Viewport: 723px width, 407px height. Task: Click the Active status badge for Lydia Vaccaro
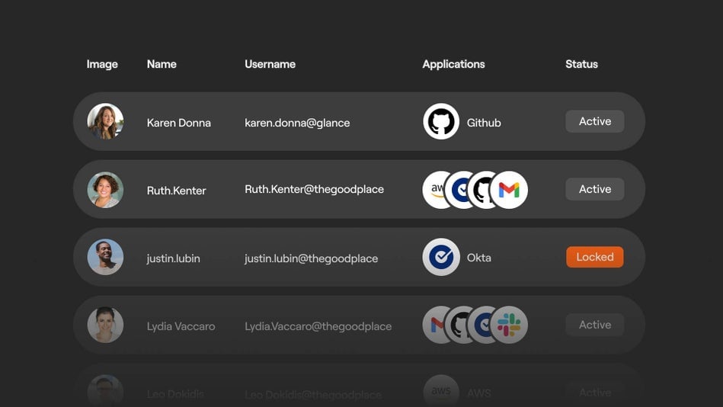click(594, 325)
